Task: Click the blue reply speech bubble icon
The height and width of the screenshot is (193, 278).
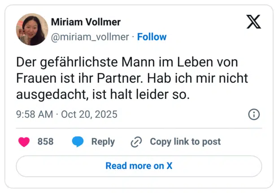Action: tap(78, 142)
